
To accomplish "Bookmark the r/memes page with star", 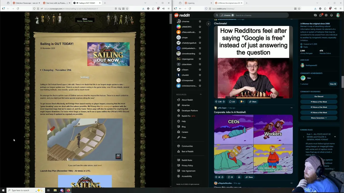I will pyautogui.click(x=299, y=9).
